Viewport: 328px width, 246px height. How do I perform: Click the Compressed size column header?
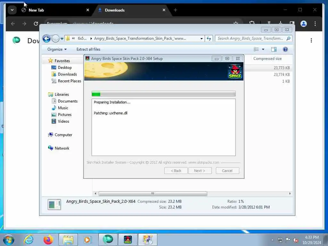pyautogui.click(x=267, y=59)
